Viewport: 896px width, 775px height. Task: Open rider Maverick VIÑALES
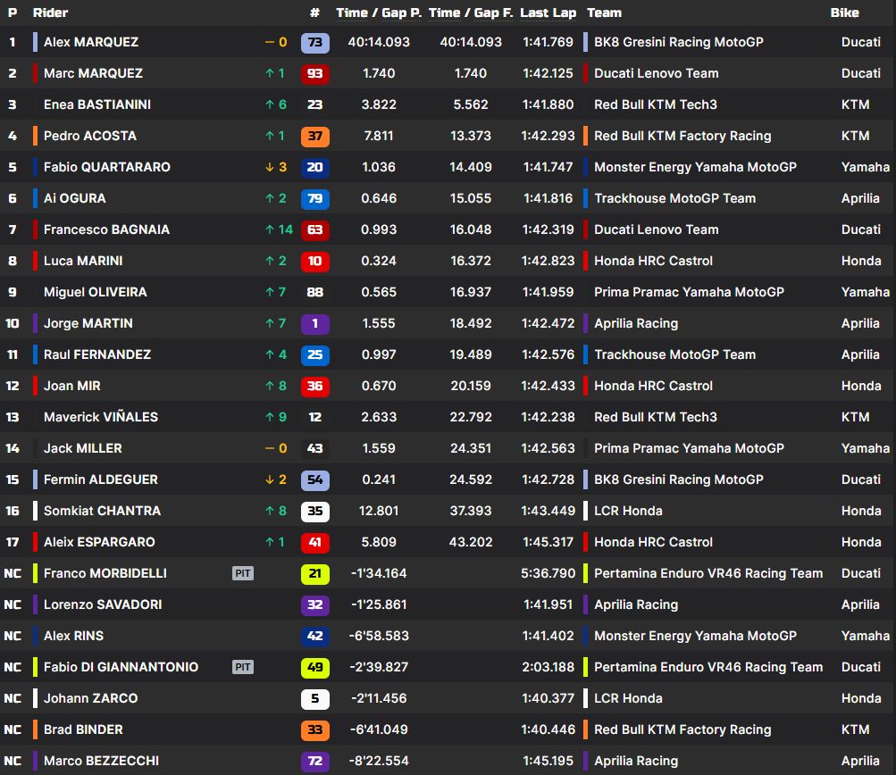pyautogui.click(x=101, y=417)
